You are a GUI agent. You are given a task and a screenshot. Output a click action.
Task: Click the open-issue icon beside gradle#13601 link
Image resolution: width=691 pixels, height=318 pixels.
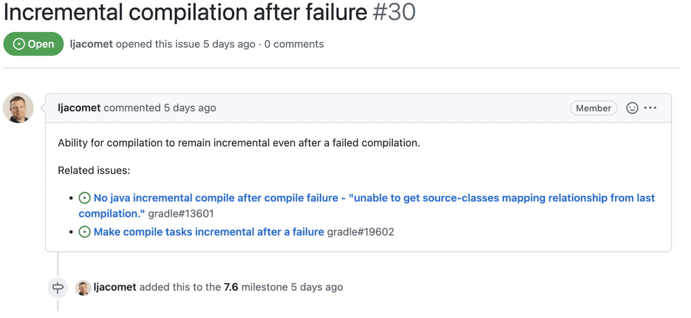click(84, 198)
